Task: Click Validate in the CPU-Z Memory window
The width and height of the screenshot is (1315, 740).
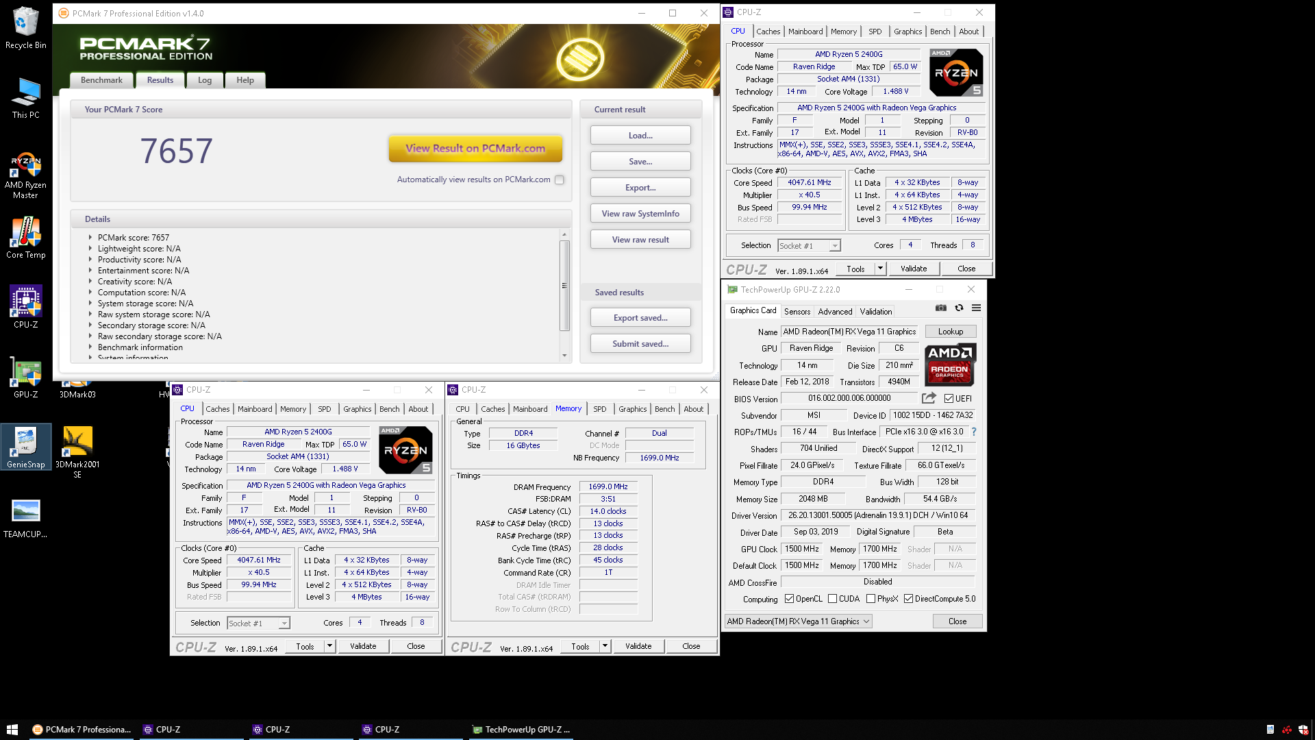Action: 638,646
